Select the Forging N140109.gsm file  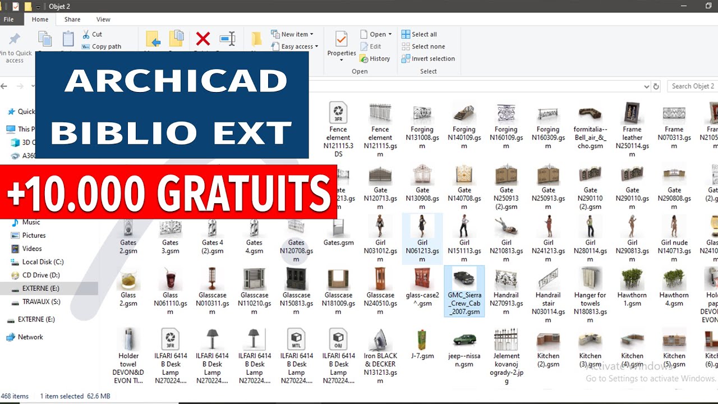[x=464, y=126]
